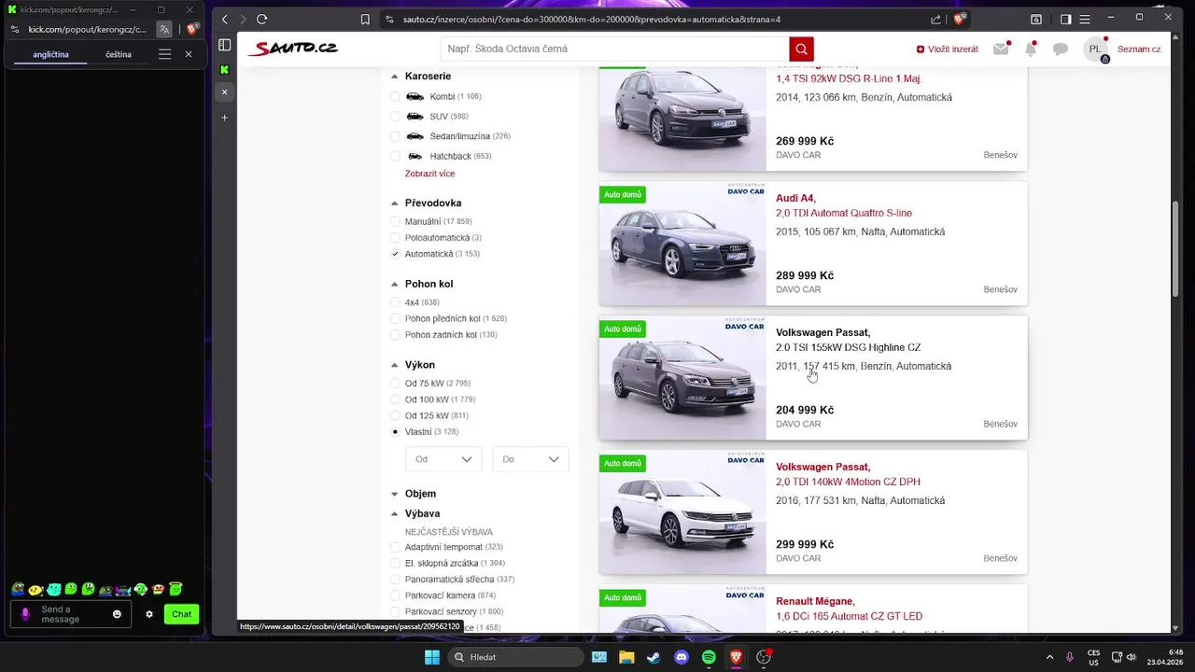The height and width of the screenshot is (672, 1195).
Task: Click the translate icon in Kick window
Action: (163, 29)
